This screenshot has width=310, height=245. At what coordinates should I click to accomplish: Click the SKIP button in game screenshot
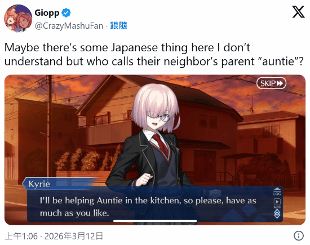[x=271, y=83]
